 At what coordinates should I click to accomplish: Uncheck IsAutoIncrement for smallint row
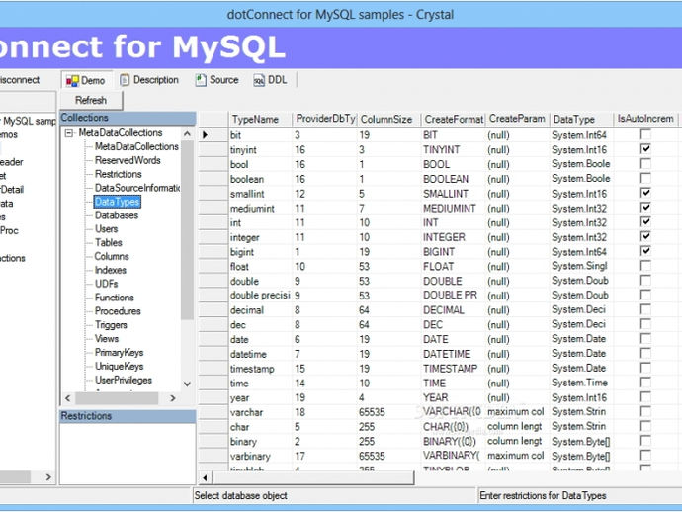coord(645,193)
